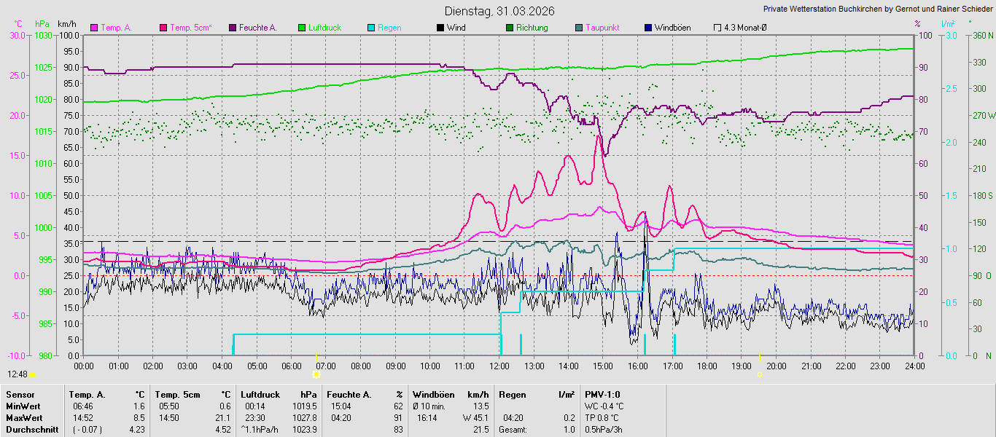
Task: Toggle the 4.3 Monat-Ø legend box
Action: click(x=717, y=28)
